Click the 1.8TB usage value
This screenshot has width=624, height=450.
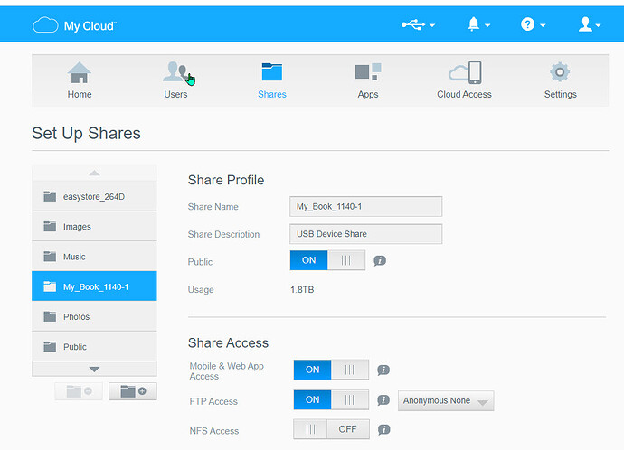pyautogui.click(x=302, y=289)
